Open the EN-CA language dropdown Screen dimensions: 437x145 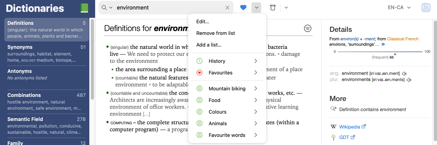pos(399,7)
